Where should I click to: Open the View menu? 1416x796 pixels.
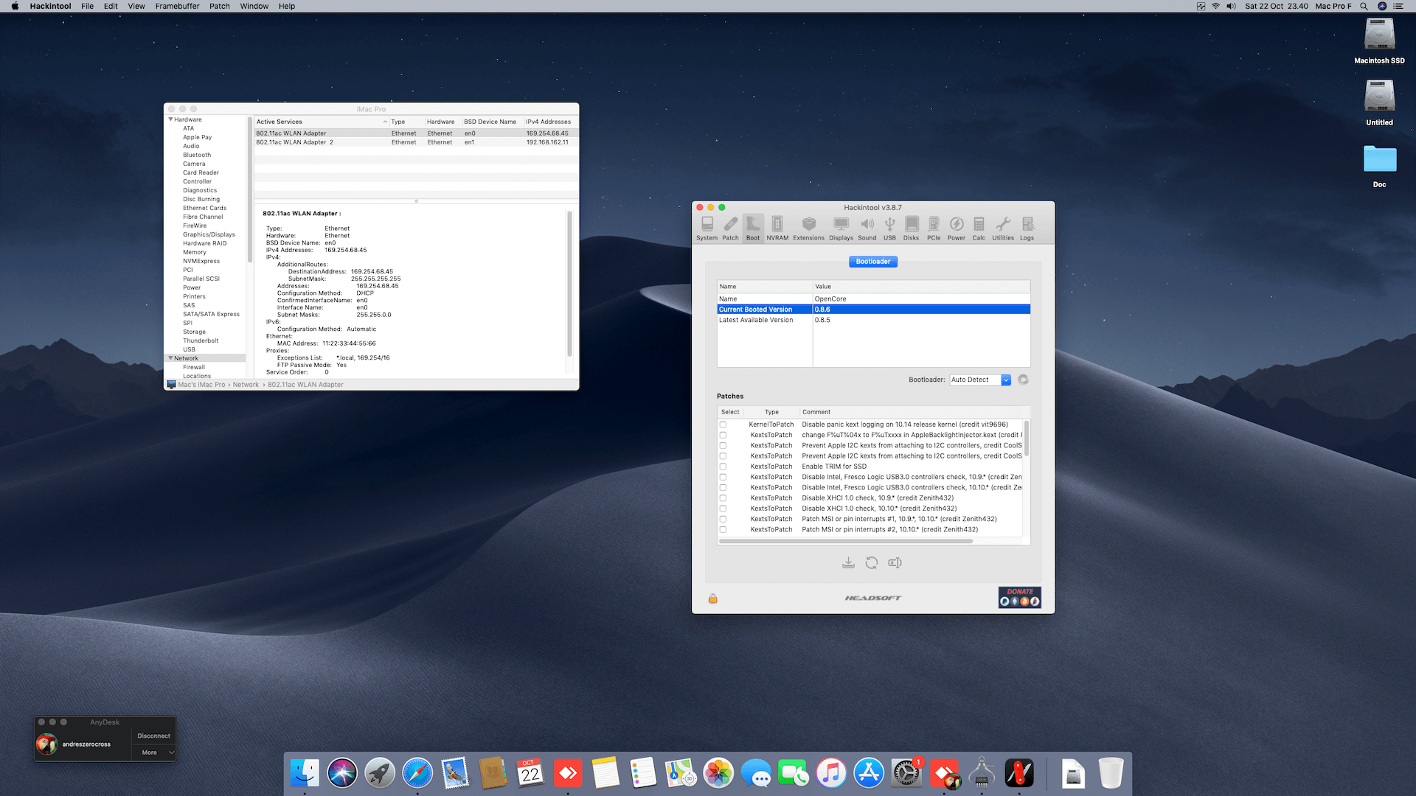coord(136,6)
